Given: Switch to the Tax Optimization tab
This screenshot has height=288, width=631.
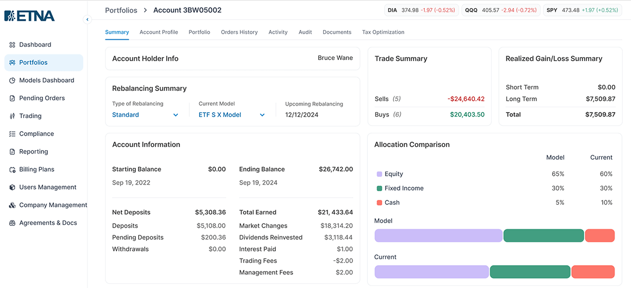Looking at the screenshot, I should [x=383, y=32].
